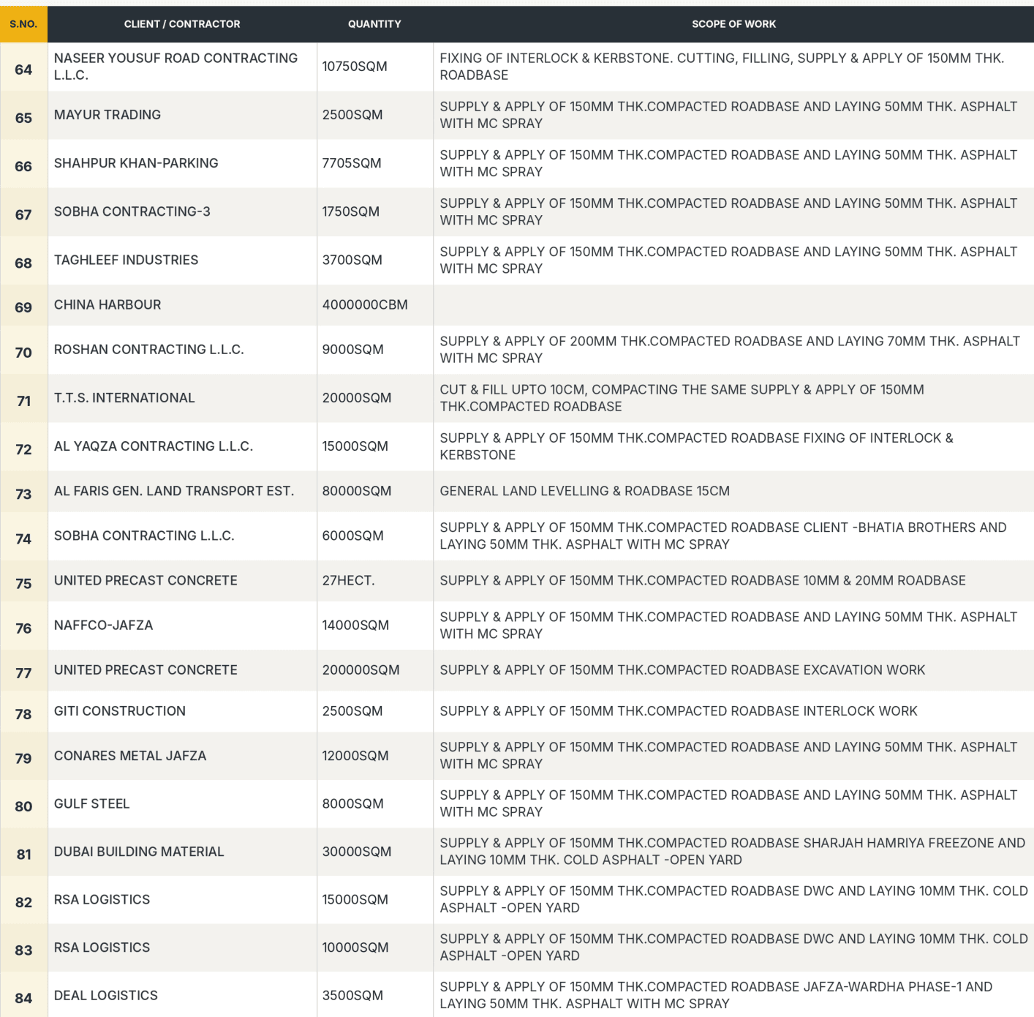Select TAGHLEEF INDUSTRIES client cell

tap(182, 260)
